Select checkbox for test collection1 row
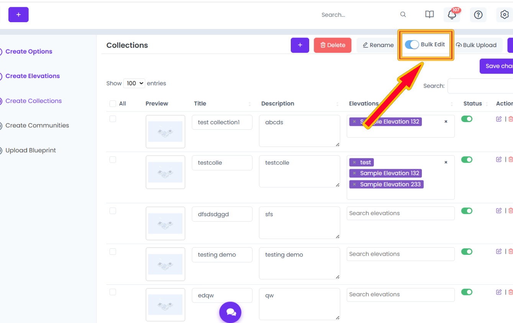The height and width of the screenshot is (323, 513). click(113, 119)
